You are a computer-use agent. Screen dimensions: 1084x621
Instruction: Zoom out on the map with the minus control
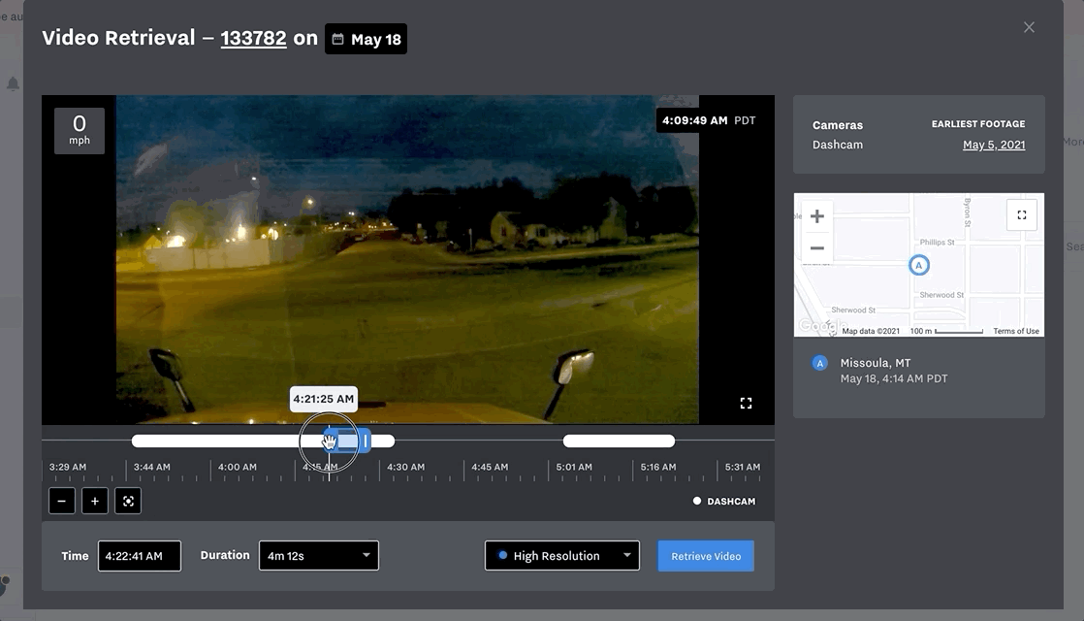point(816,249)
